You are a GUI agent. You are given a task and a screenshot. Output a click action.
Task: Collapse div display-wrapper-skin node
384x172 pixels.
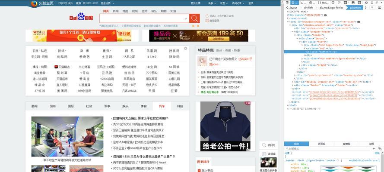pyautogui.click(x=290, y=25)
